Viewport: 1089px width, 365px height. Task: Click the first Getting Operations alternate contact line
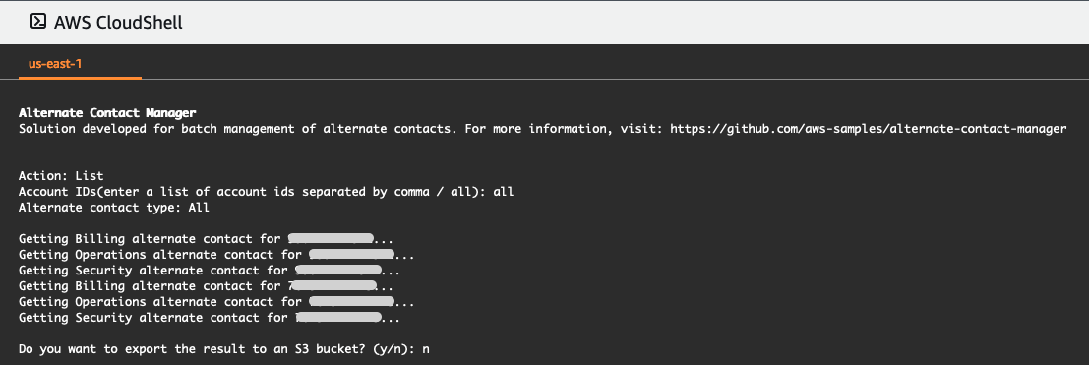tap(216, 255)
